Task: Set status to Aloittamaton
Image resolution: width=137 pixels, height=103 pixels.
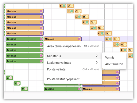Action: [x=114, y=64]
